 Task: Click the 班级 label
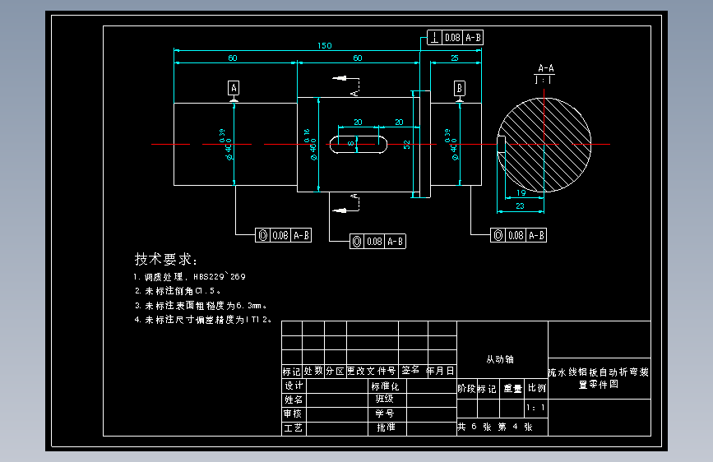pos(385,399)
